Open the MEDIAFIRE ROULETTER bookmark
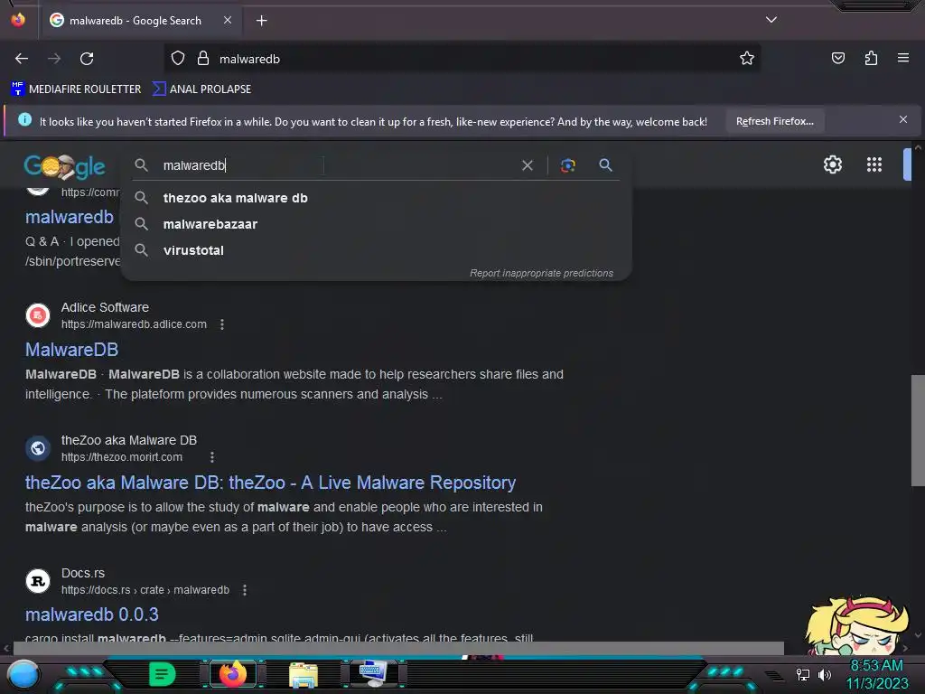Screen dimensions: 925x694 76,89
